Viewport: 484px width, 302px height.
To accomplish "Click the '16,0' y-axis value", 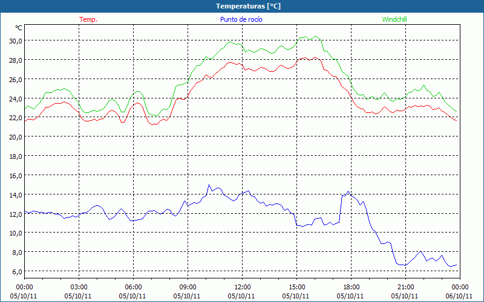I will (16, 176).
